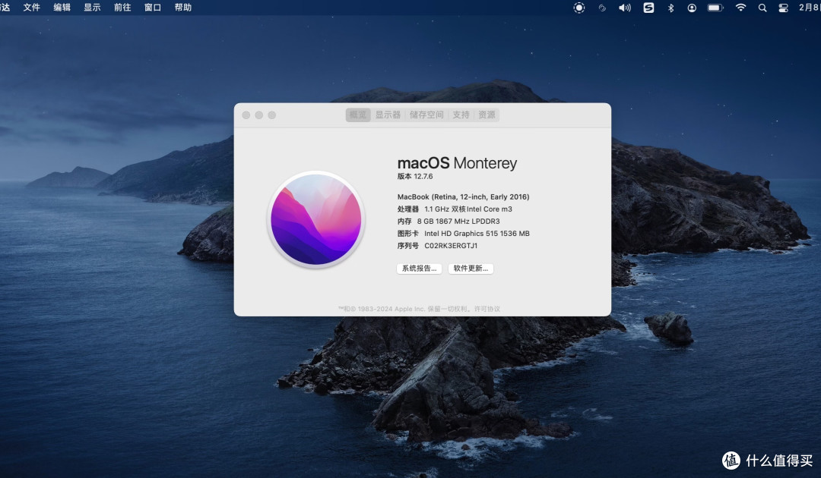Open the Wi-Fi menu icon
Viewport: 821px width, 478px height.
[x=741, y=8]
